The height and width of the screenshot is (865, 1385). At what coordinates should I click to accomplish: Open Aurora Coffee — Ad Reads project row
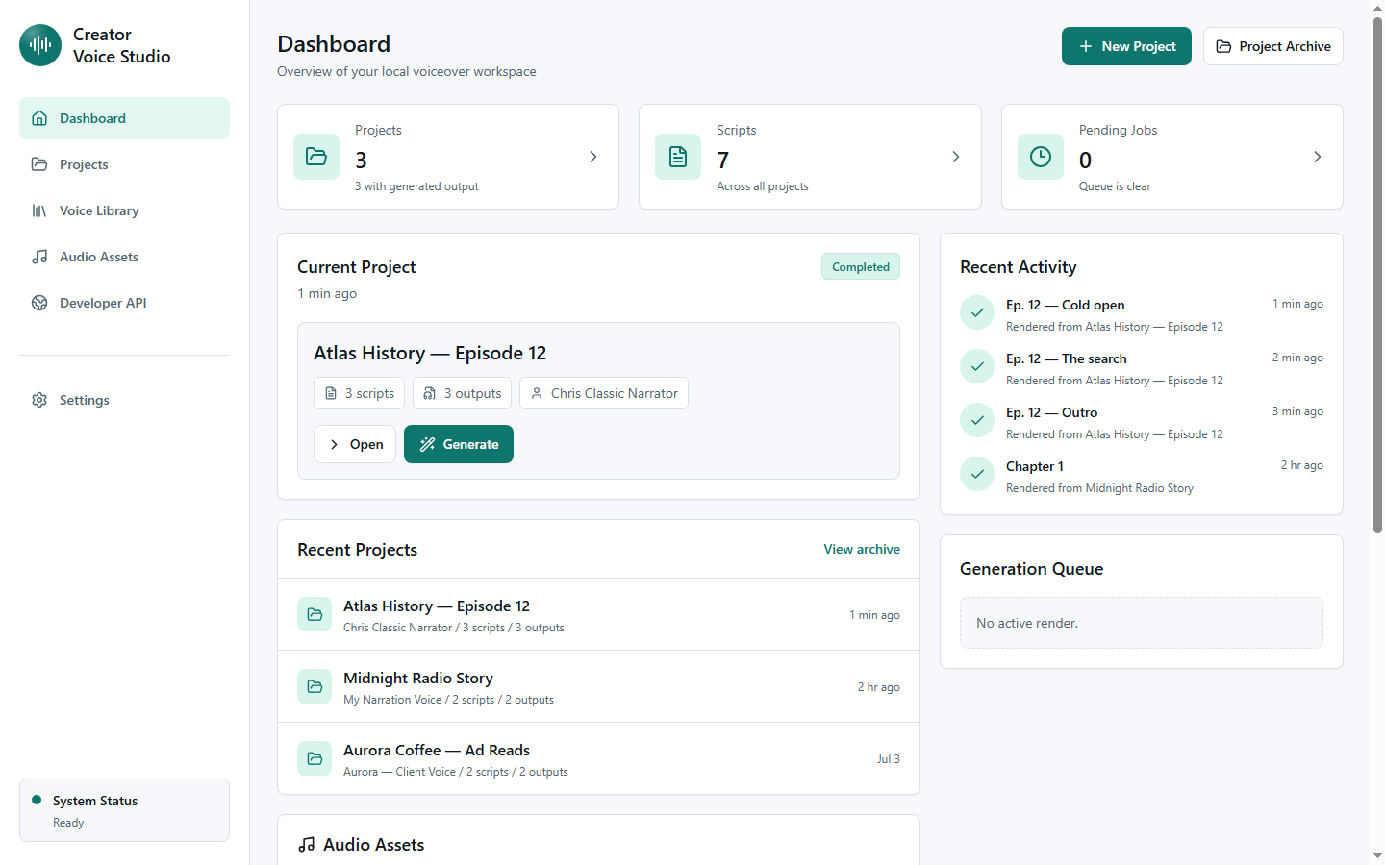point(598,758)
